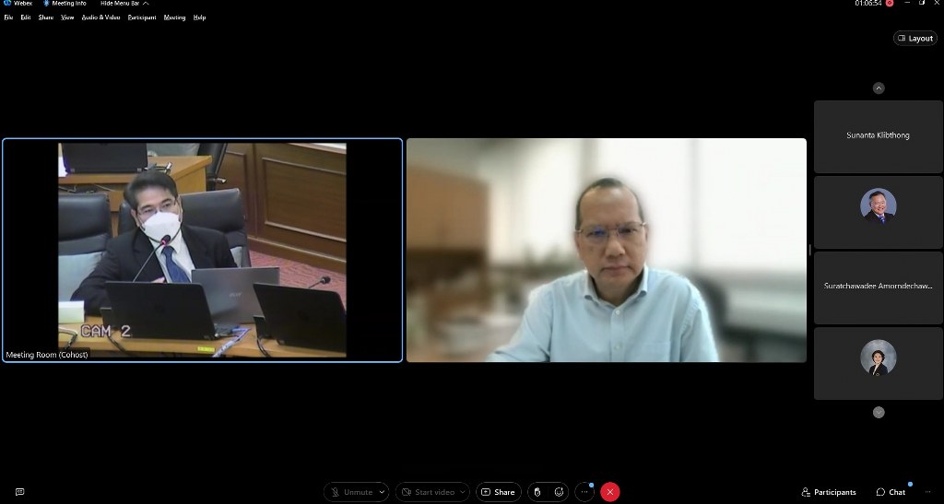Viewport: 944px width, 504px height.
Task: Open the Layout dropdown
Action: click(x=915, y=39)
